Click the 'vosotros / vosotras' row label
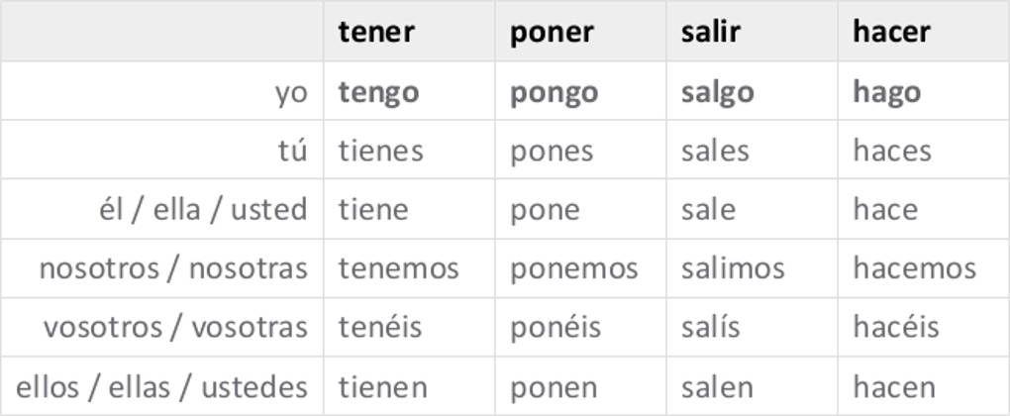The width and height of the screenshot is (1010, 416). [175, 328]
